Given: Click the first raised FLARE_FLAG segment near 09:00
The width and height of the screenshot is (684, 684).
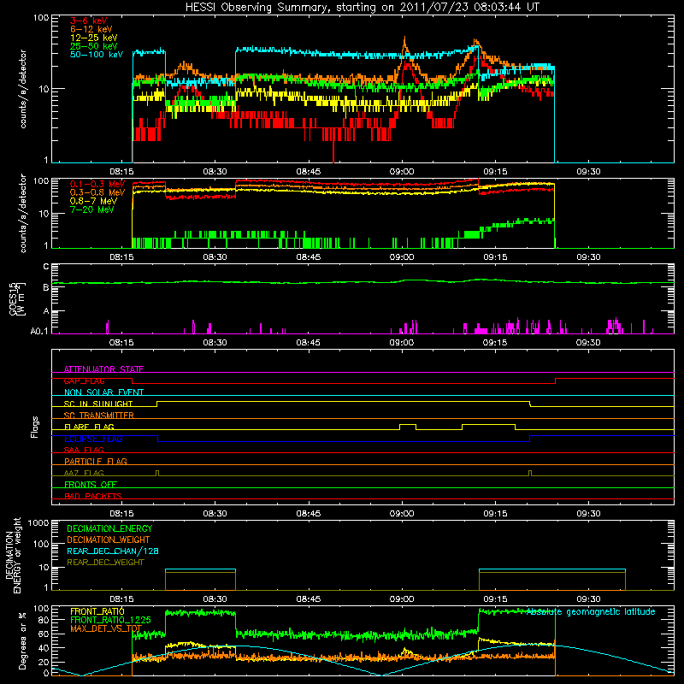Looking at the screenshot, I should coord(408,424).
